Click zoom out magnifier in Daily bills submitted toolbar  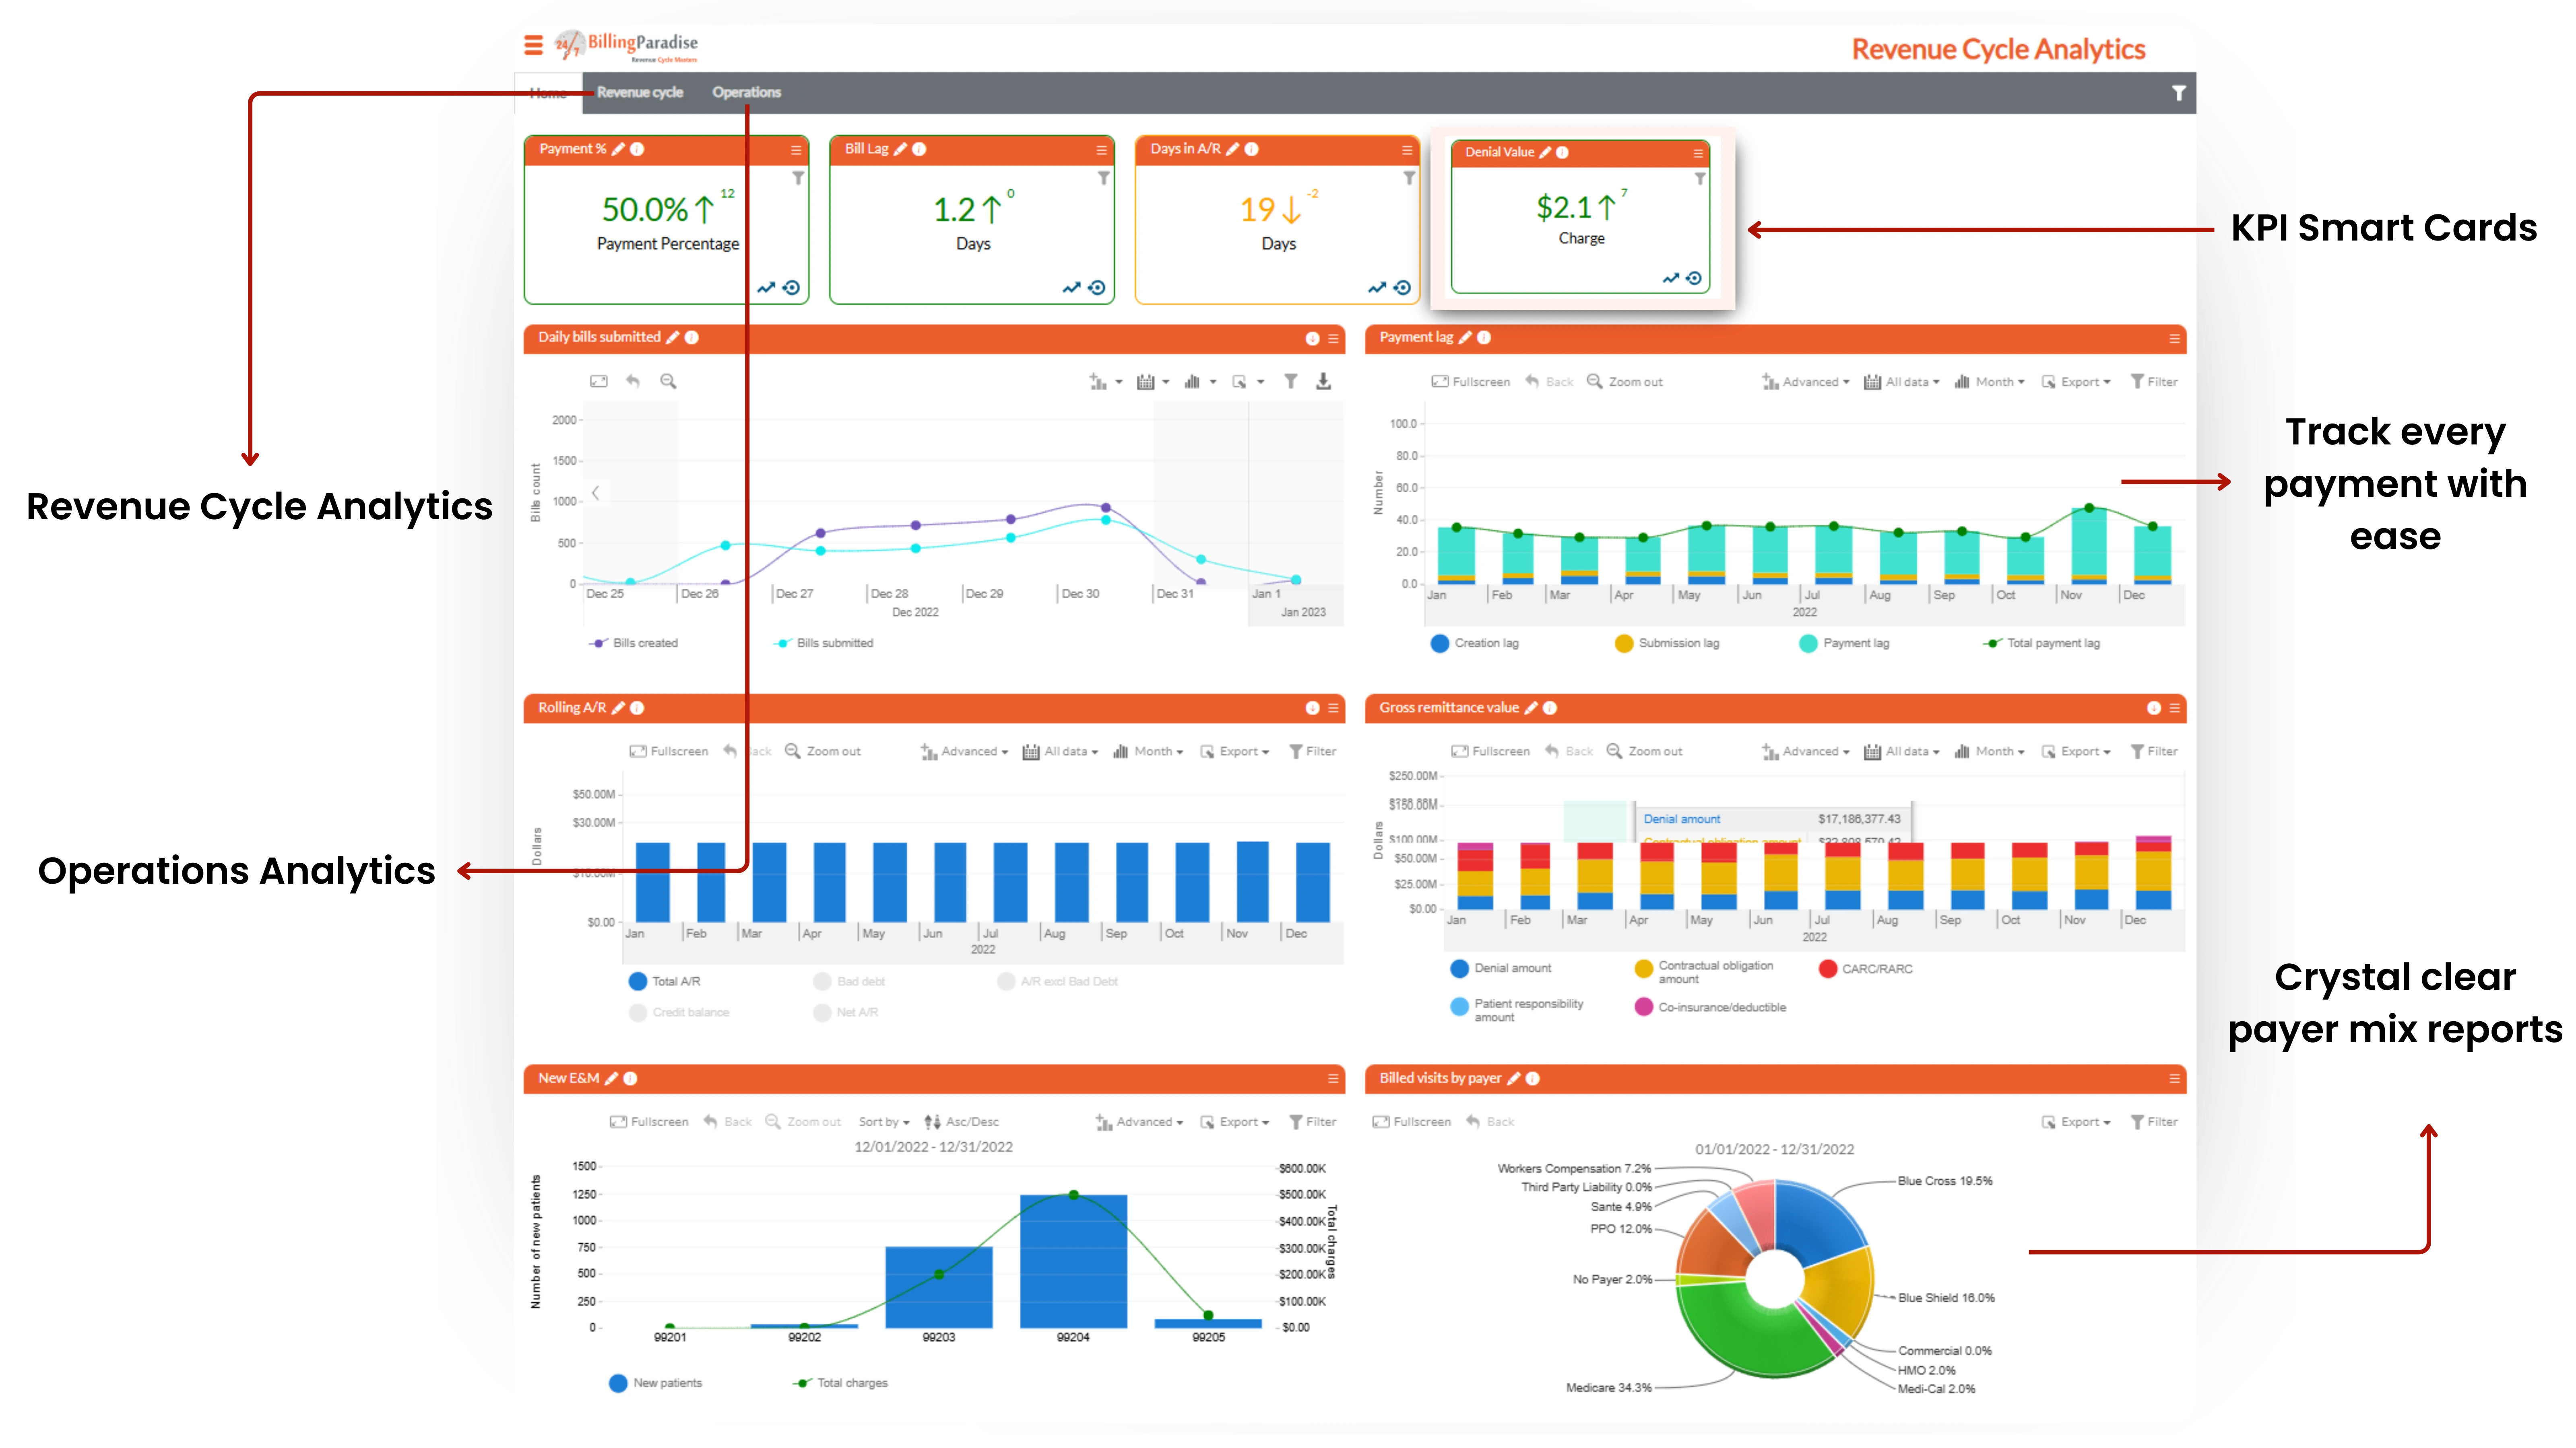(668, 381)
